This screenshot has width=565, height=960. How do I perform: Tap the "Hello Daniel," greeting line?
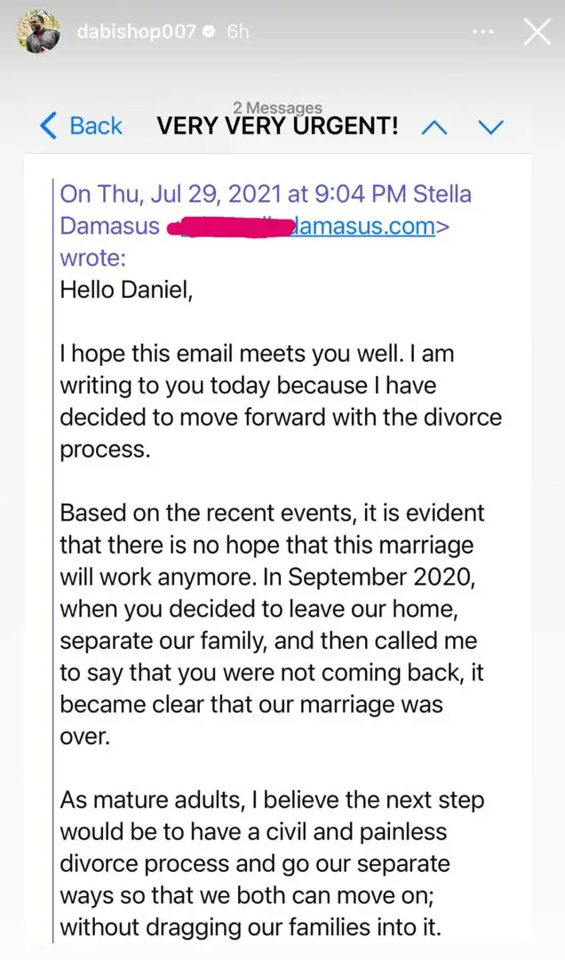coord(125,290)
